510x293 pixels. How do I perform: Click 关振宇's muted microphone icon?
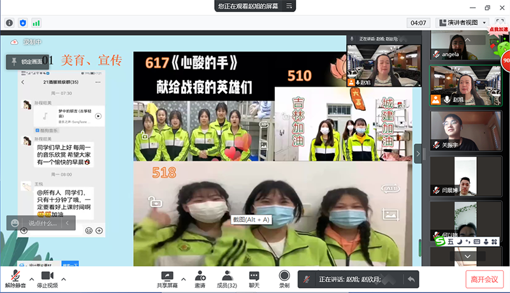436,145
